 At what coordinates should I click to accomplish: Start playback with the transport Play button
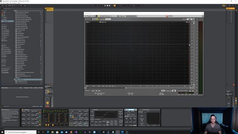[105, 6]
